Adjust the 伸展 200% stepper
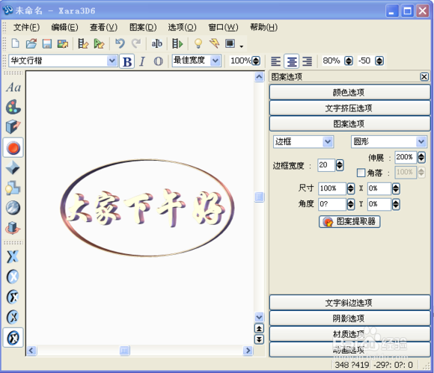This screenshot has width=434, height=373. tap(421, 157)
